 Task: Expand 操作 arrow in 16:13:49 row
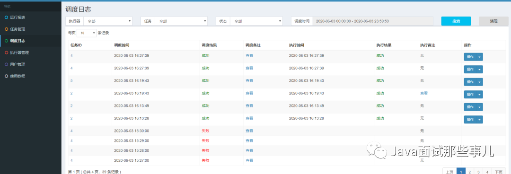(479, 107)
